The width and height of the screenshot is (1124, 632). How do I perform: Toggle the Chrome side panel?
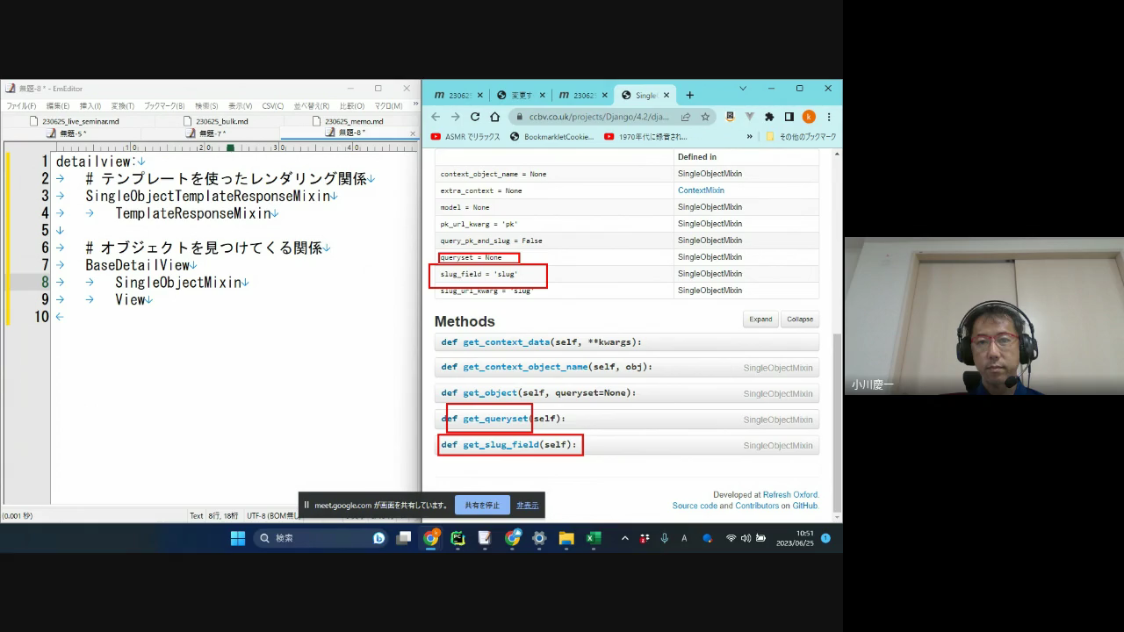click(789, 117)
